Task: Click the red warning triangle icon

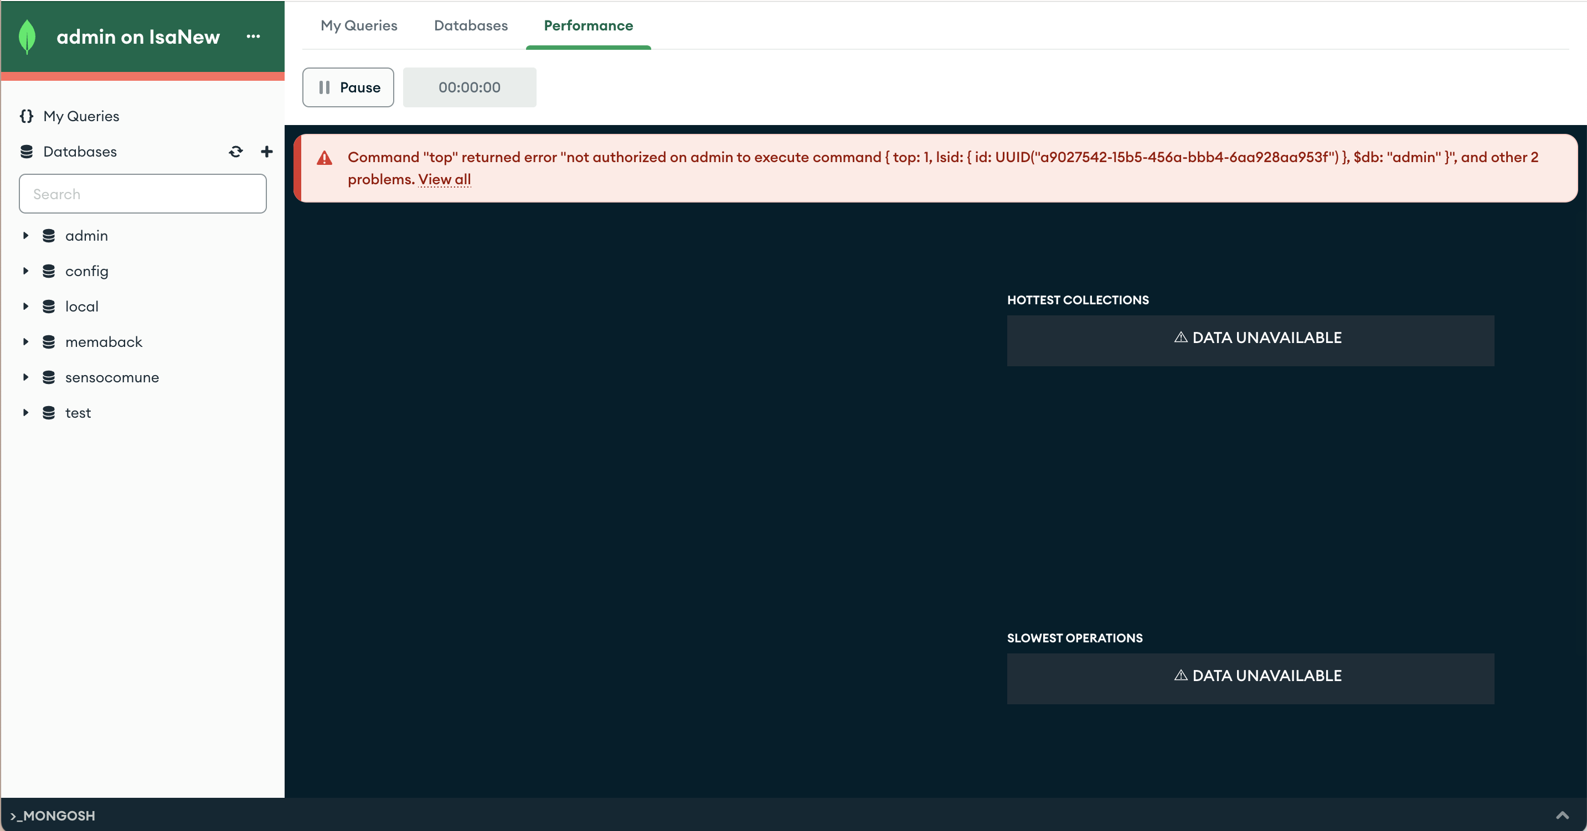Action: pyautogui.click(x=324, y=158)
